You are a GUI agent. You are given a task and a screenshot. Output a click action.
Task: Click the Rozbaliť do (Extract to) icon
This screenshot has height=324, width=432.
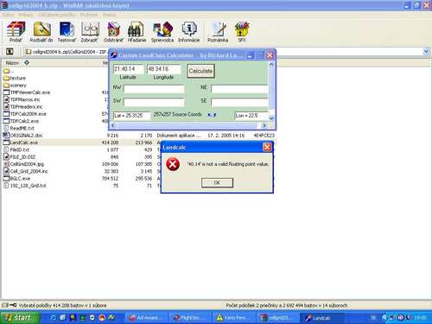pos(41,32)
